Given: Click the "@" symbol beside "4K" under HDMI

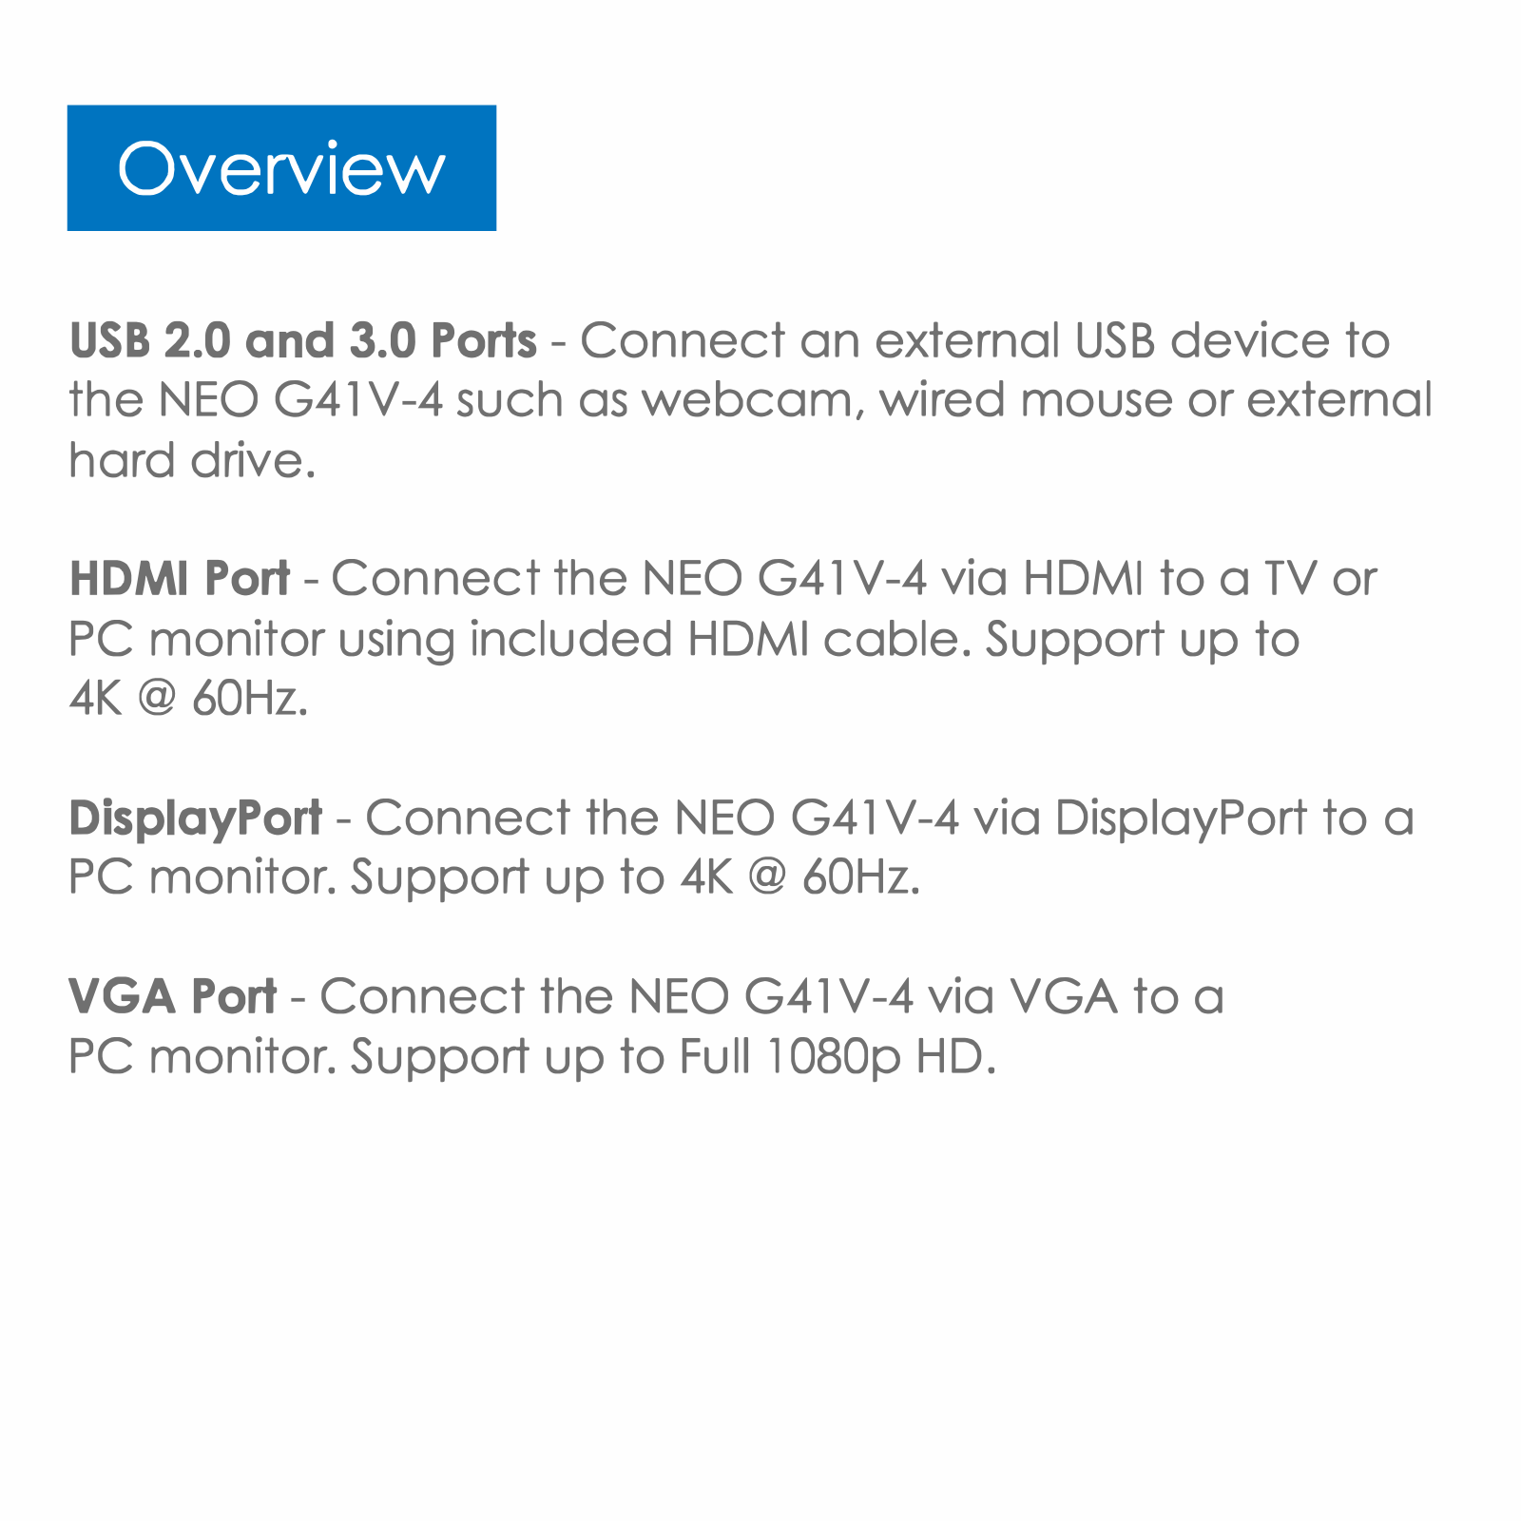Looking at the screenshot, I should (x=157, y=700).
